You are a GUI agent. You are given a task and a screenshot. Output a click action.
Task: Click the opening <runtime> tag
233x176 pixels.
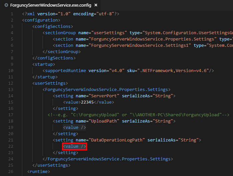[x=39, y=172]
